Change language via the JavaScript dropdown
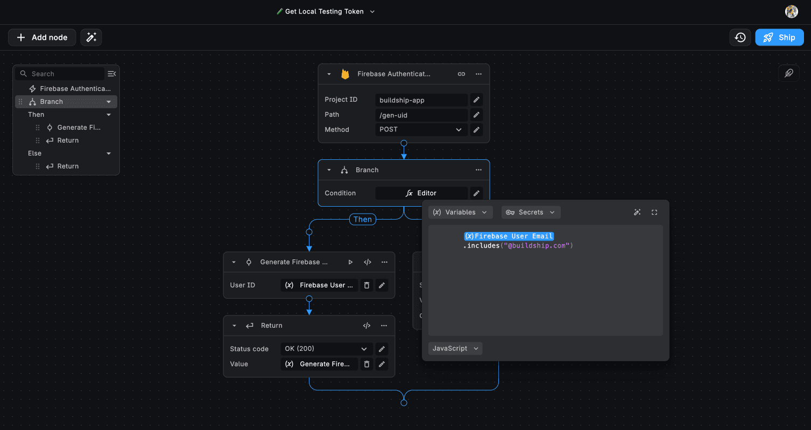 tap(455, 348)
